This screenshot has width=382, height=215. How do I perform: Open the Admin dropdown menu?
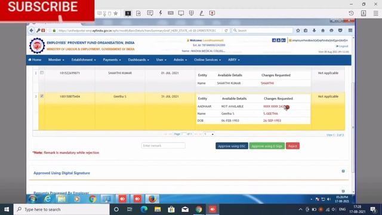[x=180, y=60]
